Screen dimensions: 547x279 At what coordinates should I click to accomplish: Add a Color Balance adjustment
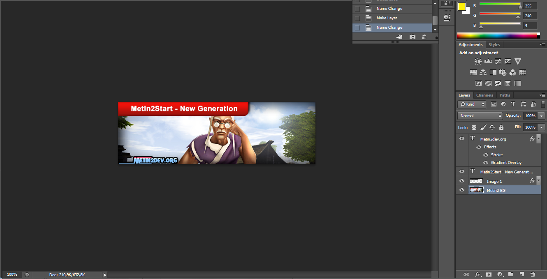click(483, 72)
